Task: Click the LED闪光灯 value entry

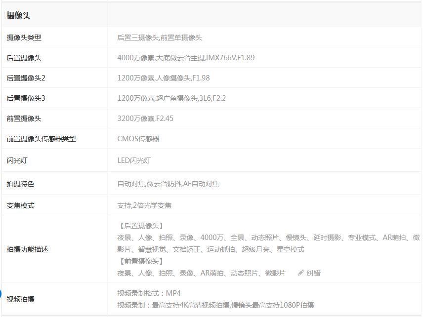Action: [133, 159]
